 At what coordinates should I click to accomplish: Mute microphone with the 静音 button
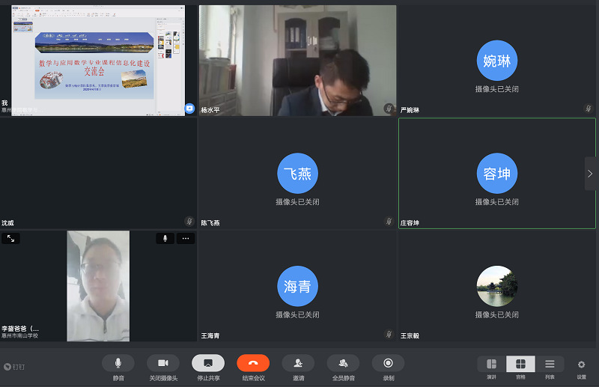point(118,363)
